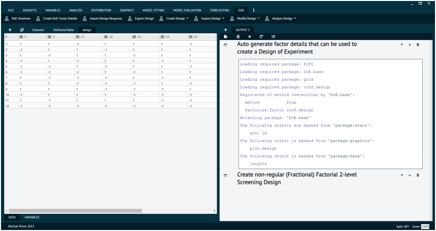The image size is (436, 231).
Task: Click the right arrow of grid scrollbar
Action: click(x=214, y=210)
